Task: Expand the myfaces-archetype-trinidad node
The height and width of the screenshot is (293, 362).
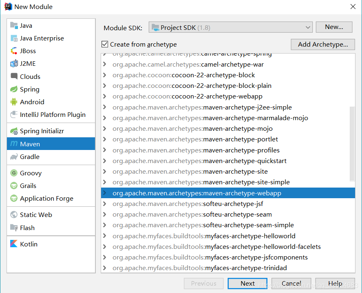Action: pos(105,268)
